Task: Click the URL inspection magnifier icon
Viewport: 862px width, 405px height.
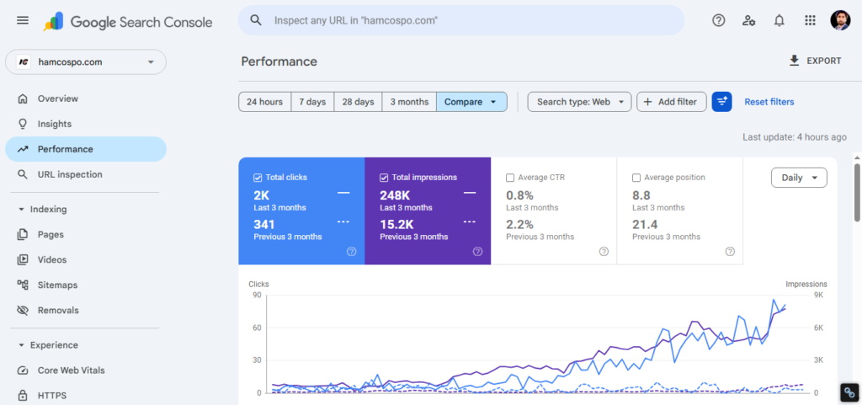Action: [x=23, y=174]
